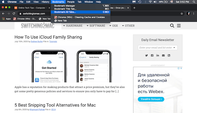Image resolution: width=197 pixels, height=113 pixels.
Task: Go back with the back arrow
Action: pos(3,14)
